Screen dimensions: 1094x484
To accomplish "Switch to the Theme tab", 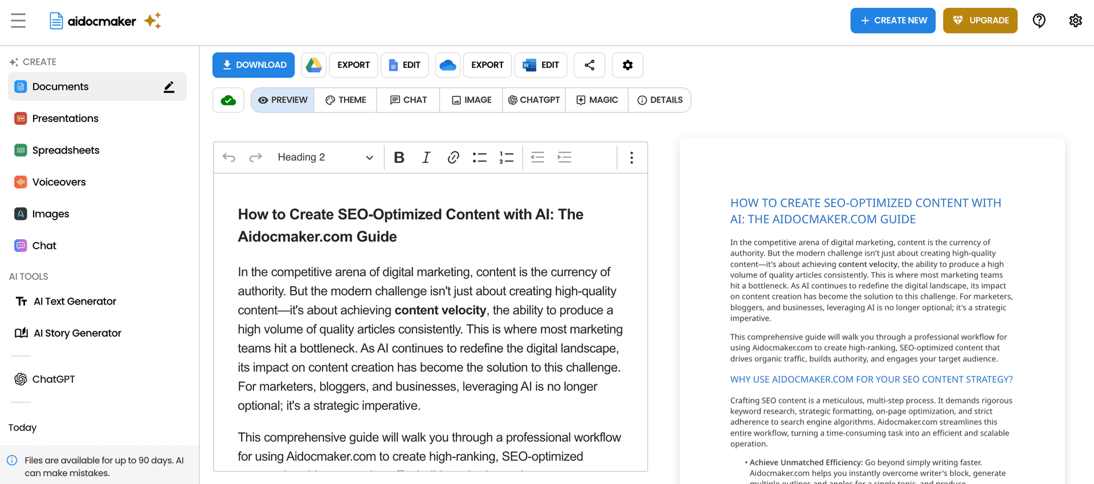I will 345,100.
